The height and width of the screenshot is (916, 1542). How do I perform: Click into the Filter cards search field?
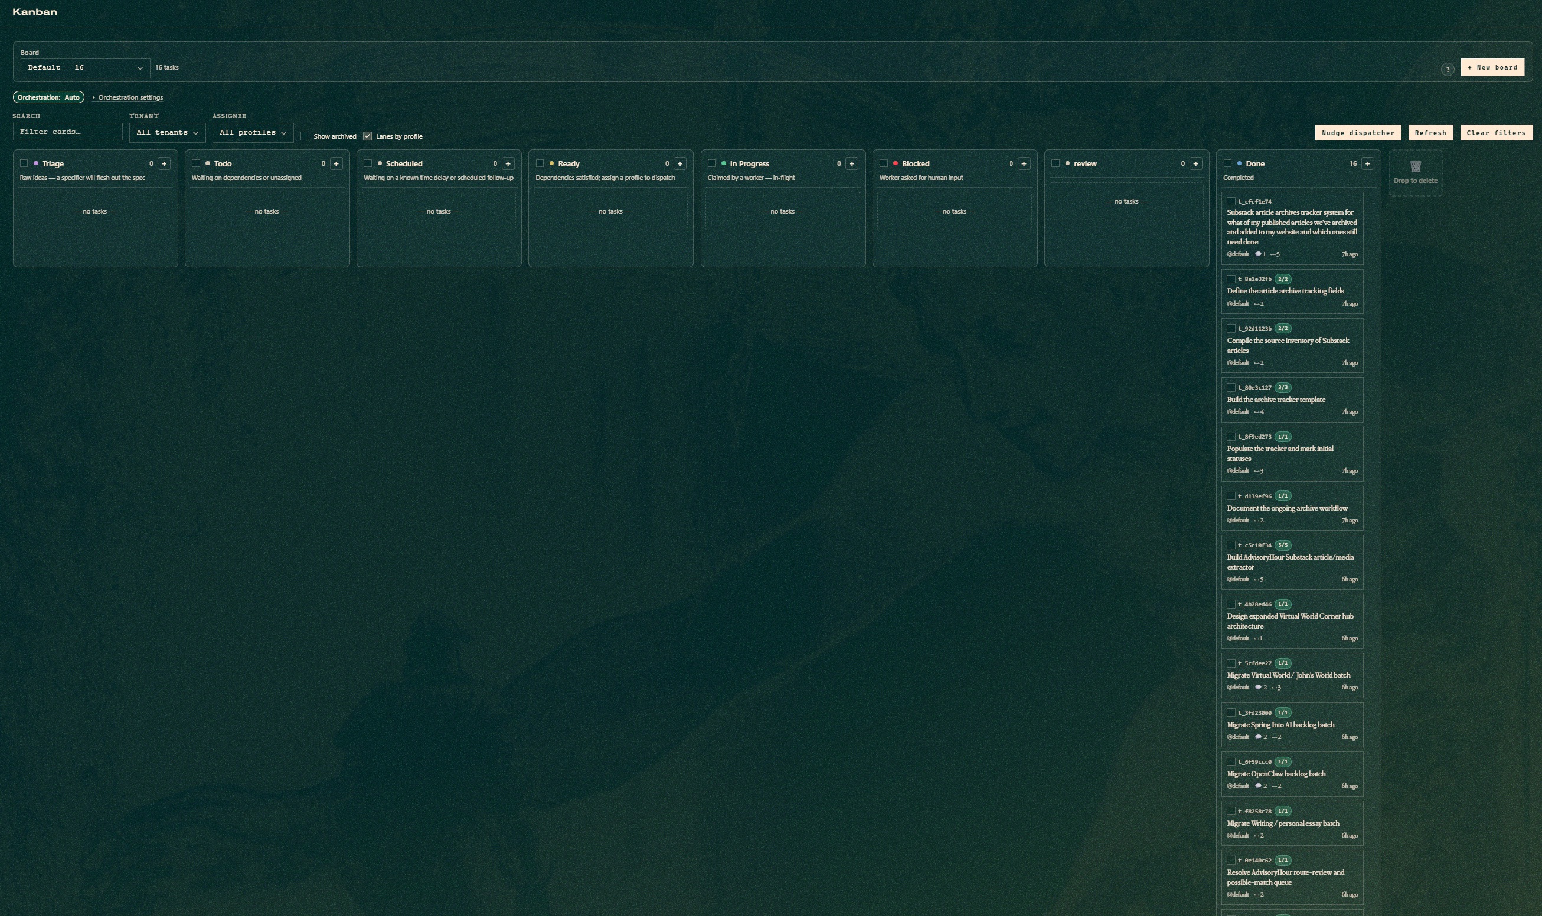(67, 132)
